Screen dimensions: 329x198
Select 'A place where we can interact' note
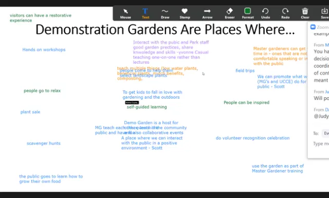click(x=152, y=143)
